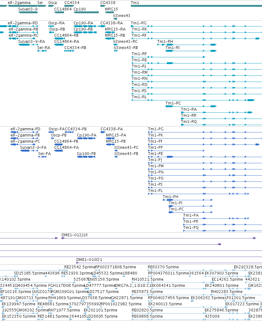This screenshot has height=321, width=262.
Task: Select transcript label CG4334-RB
Action: (x=75, y=47)
